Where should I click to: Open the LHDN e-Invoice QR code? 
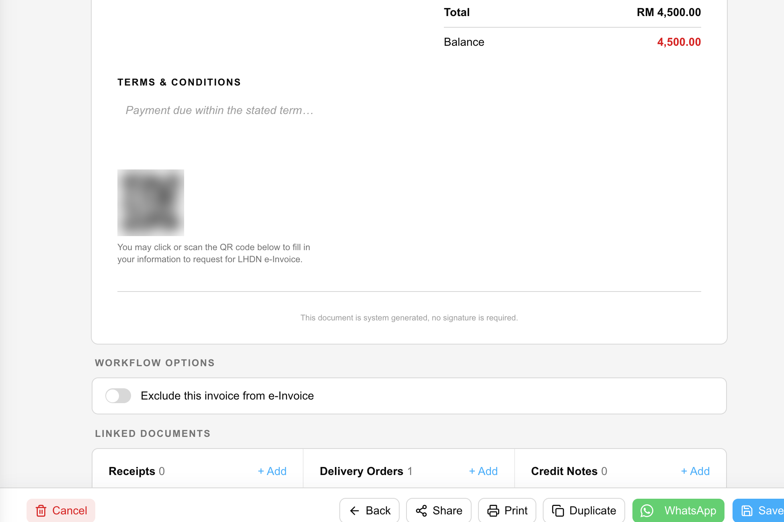click(x=151, y=203)
